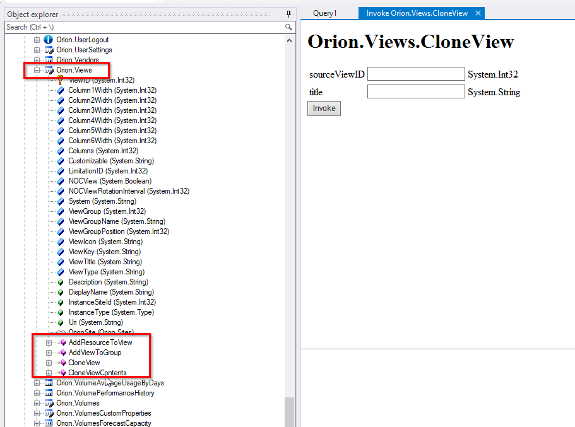Screen dimensions: 575x427
Task: Click the Column4Width property icon
Action: point(61,120)
